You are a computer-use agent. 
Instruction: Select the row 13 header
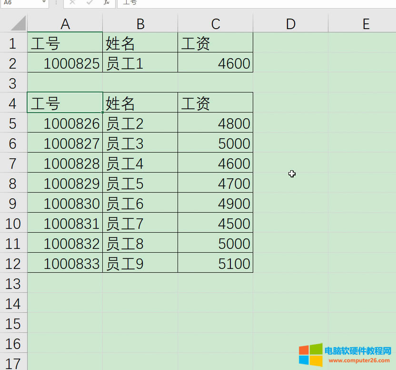[x=13, y=284]
